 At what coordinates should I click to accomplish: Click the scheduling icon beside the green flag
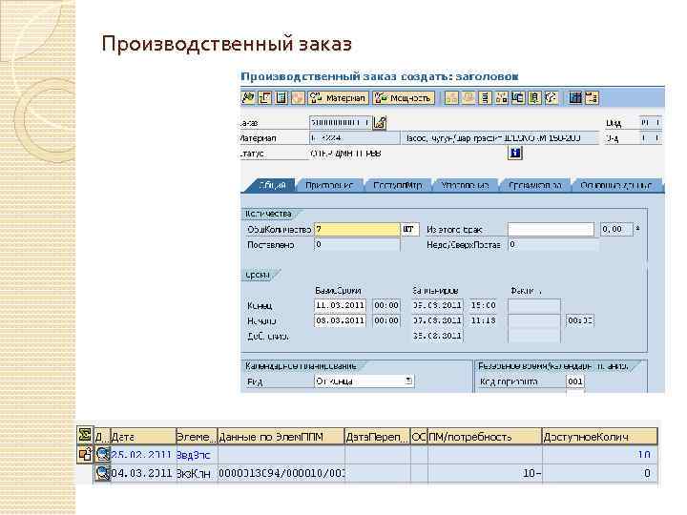[x=264, y=97]
